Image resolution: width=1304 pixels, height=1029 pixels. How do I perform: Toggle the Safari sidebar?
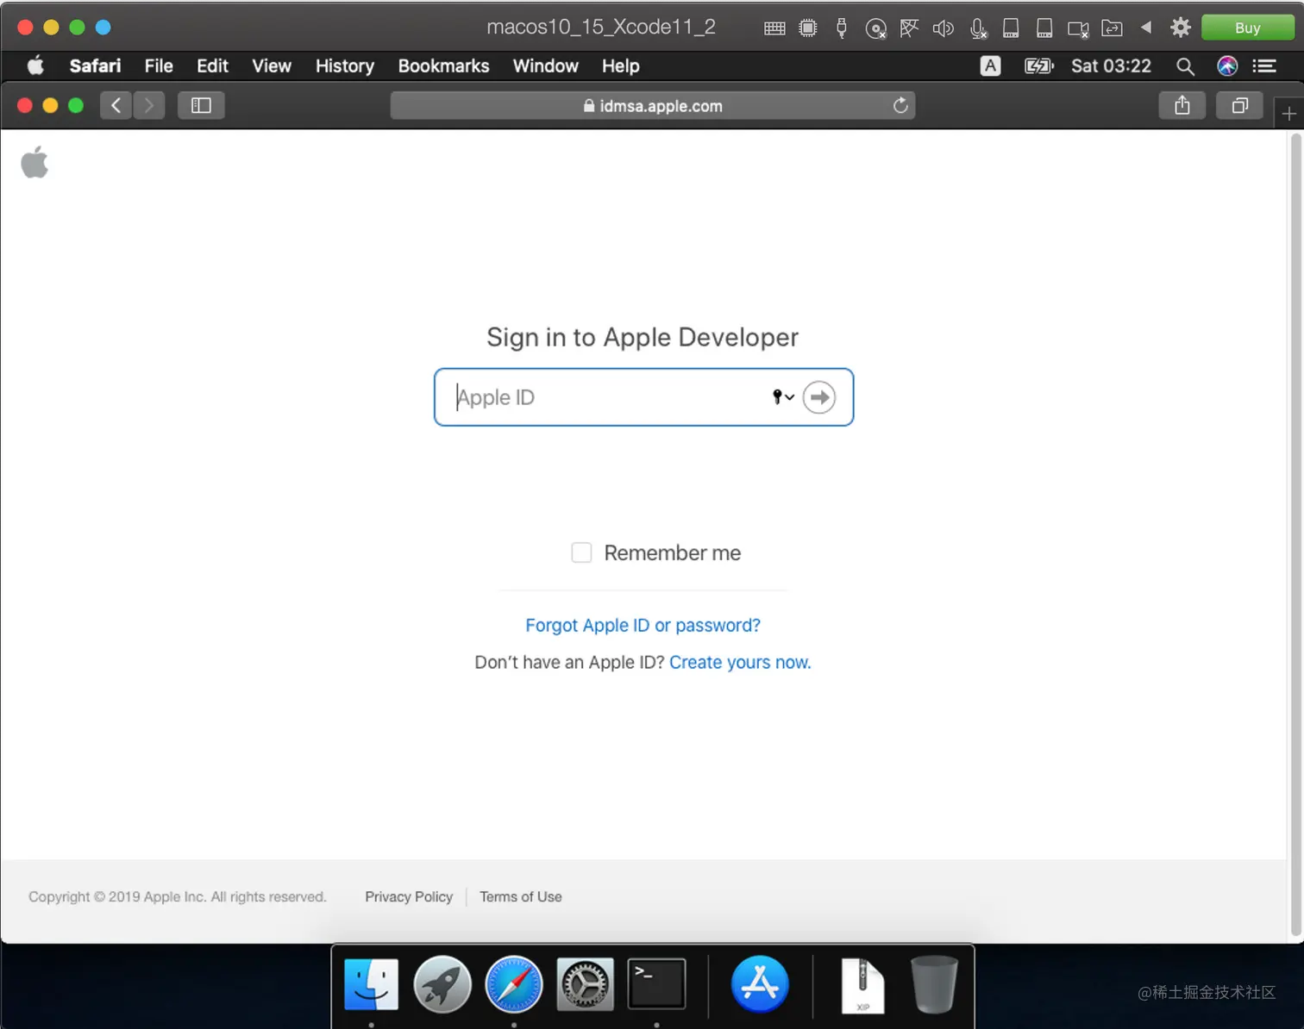point(201,105)
